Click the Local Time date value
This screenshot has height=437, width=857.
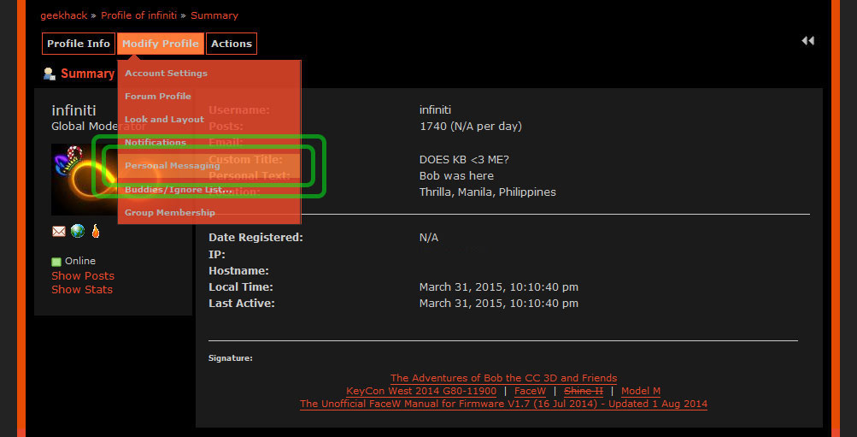(498, 287)
